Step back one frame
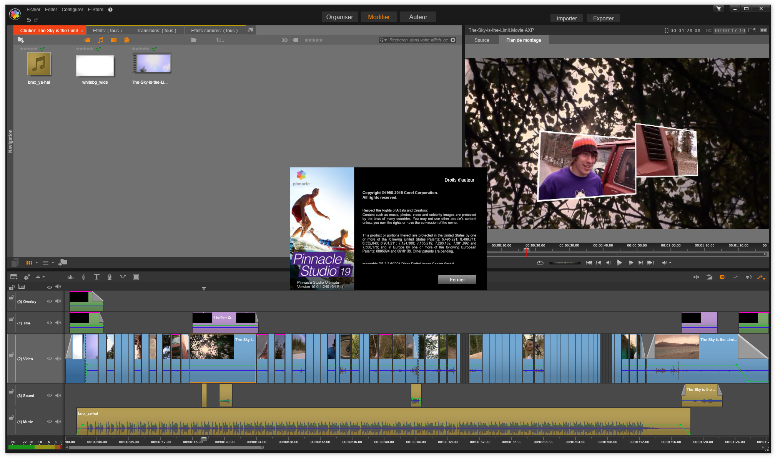 [608, 263]
